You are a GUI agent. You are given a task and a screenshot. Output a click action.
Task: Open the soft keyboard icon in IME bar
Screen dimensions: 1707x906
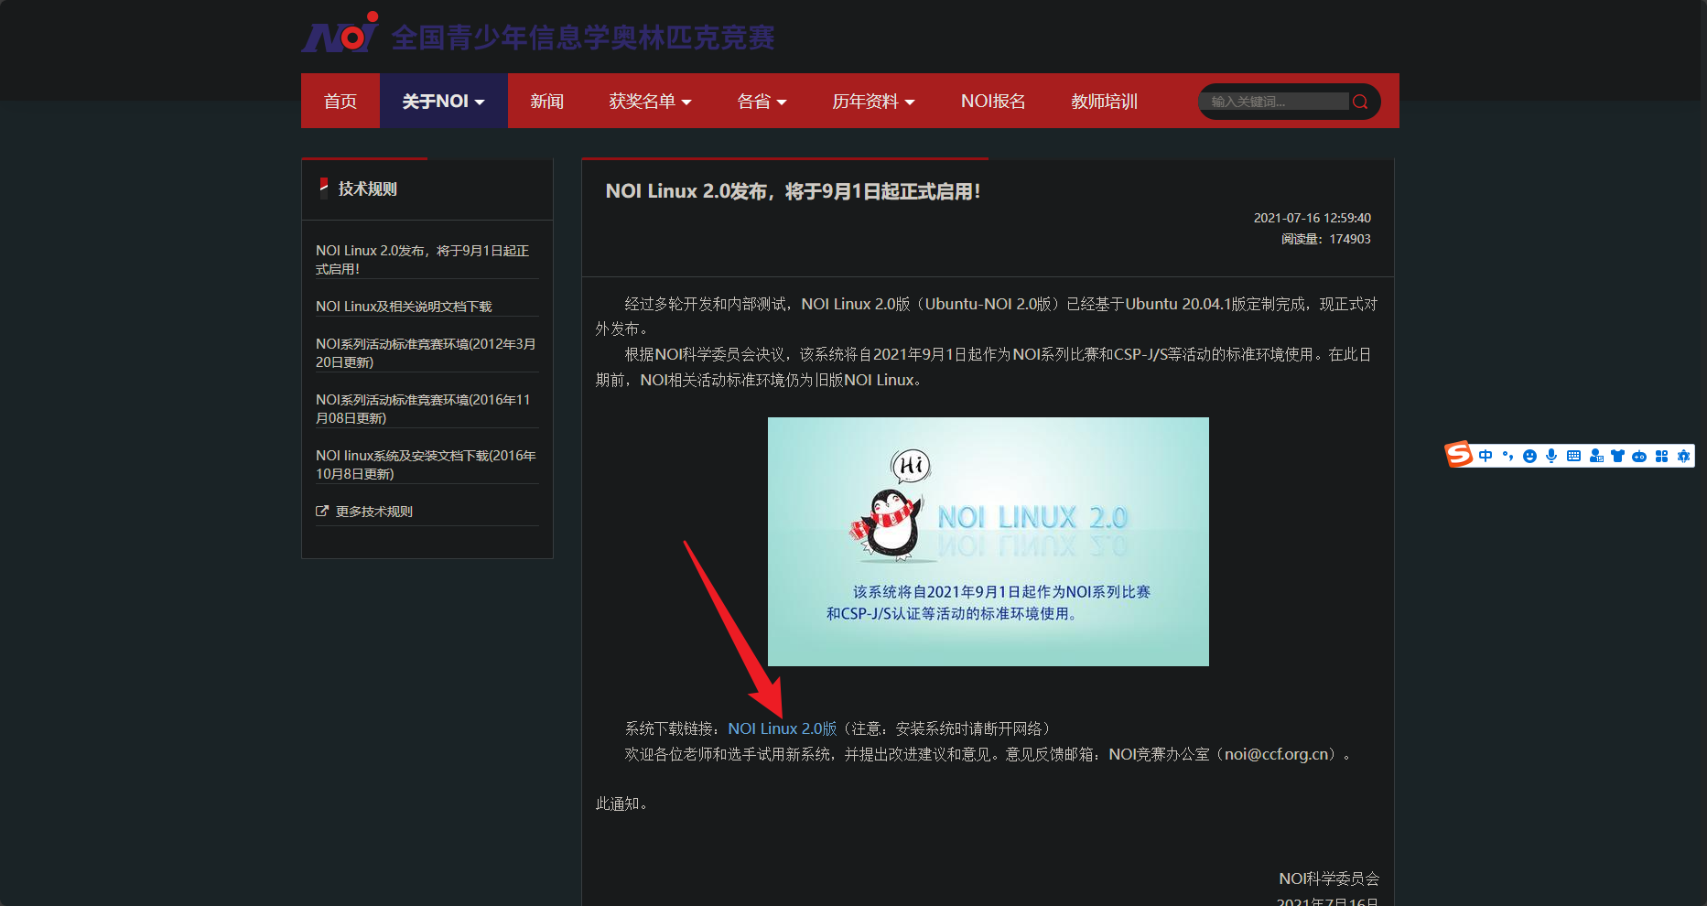(x=1573, y=456)
